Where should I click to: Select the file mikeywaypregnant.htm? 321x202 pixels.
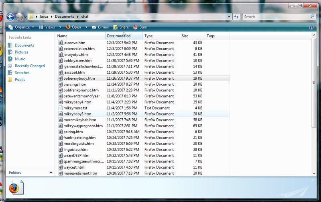click(x=83, y=126)
